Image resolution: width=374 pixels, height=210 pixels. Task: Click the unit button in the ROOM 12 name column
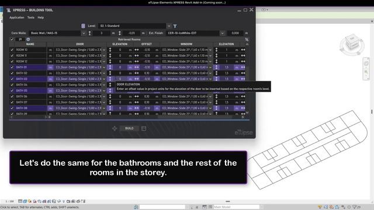click(50, 61)
